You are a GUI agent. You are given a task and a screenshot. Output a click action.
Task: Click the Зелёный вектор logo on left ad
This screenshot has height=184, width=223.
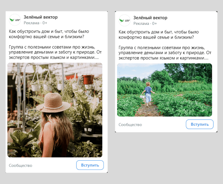pos(14,19)
